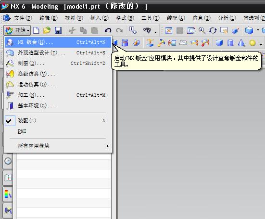The height and width of the screenshot is (219, 265).
Task: Click the binoculars command finder icon
Action: [147, 30]
